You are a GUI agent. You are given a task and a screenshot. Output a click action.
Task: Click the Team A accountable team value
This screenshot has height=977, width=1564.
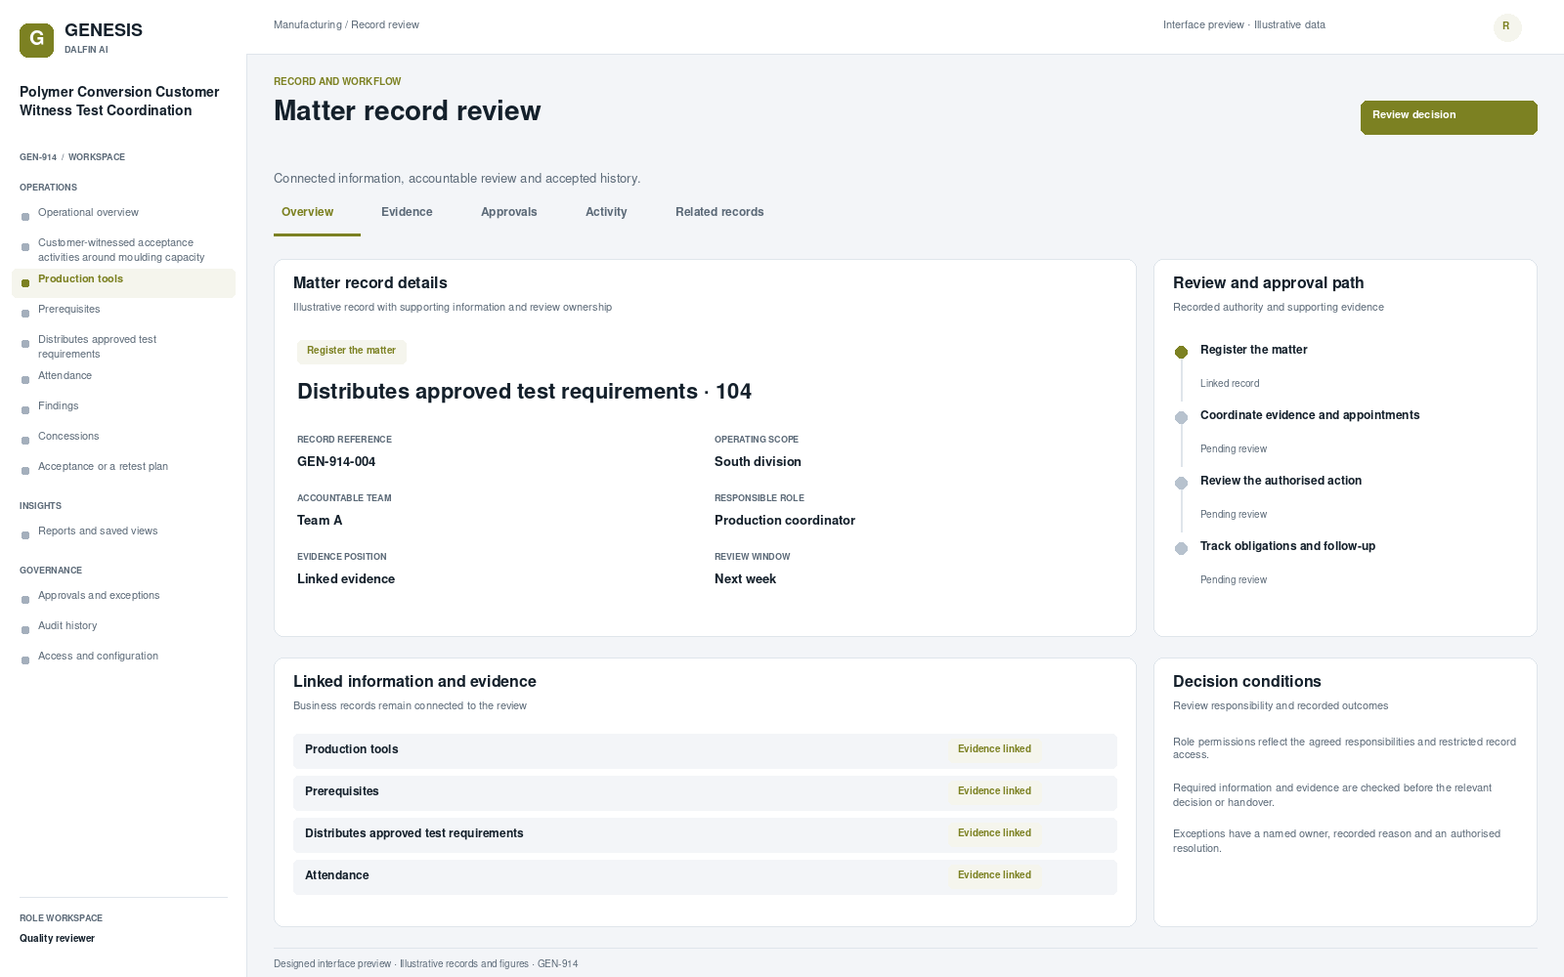pyautogui.click(x=320, y=521)
